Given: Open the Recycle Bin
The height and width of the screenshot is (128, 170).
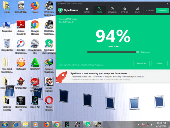Looking at the screenshot, I should coord(7,45).
